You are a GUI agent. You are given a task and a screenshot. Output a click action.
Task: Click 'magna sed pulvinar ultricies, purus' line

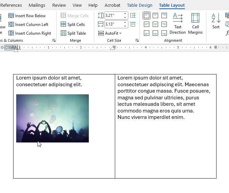click(158, 98)
